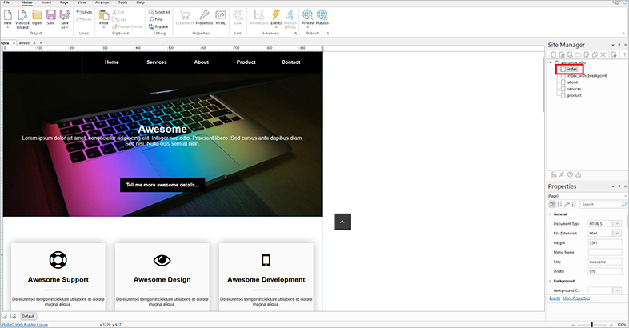Open the Background Color dropdown

[617, 290]
